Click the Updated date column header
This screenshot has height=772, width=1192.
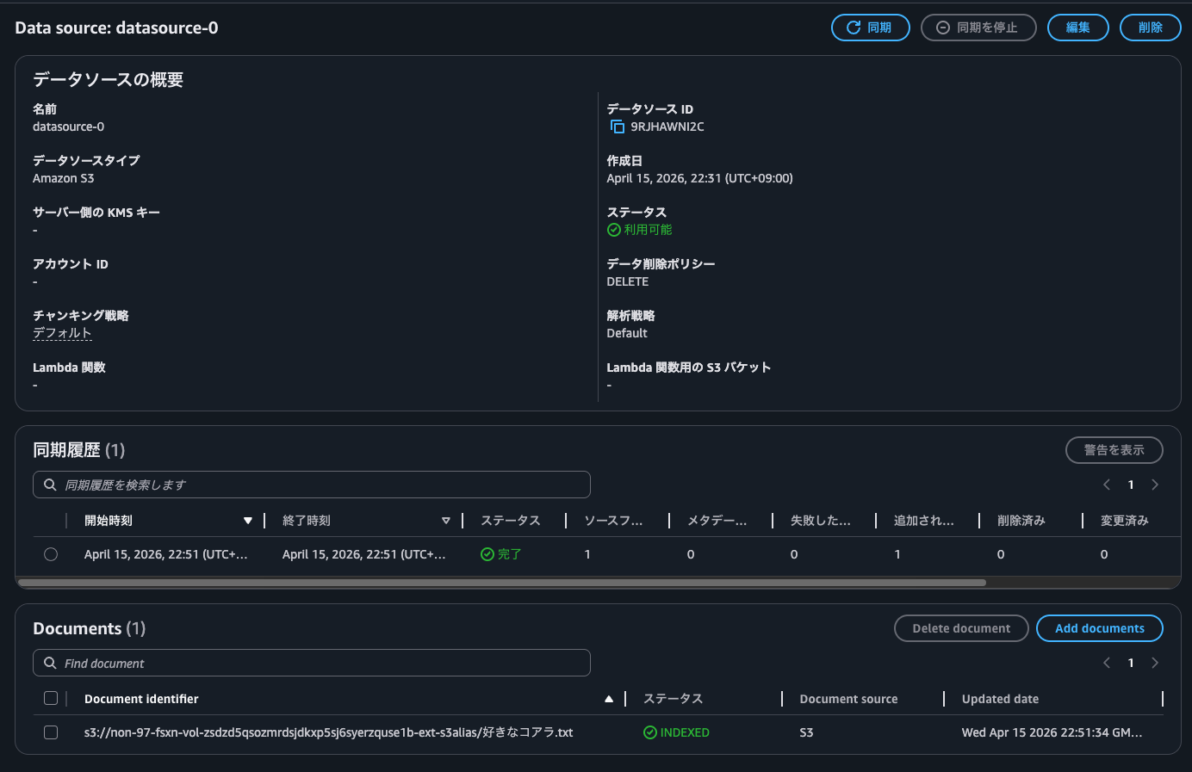[1000, 699]
